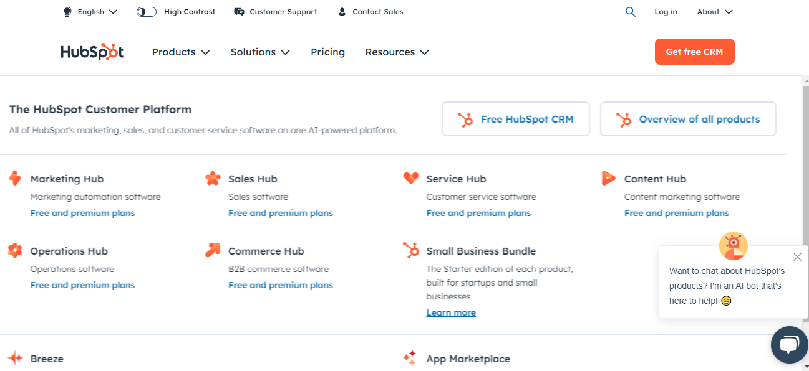This screenshot has height=371, width=809.
Task: Click the chatbot greeting message text
Action: (727, 286)
